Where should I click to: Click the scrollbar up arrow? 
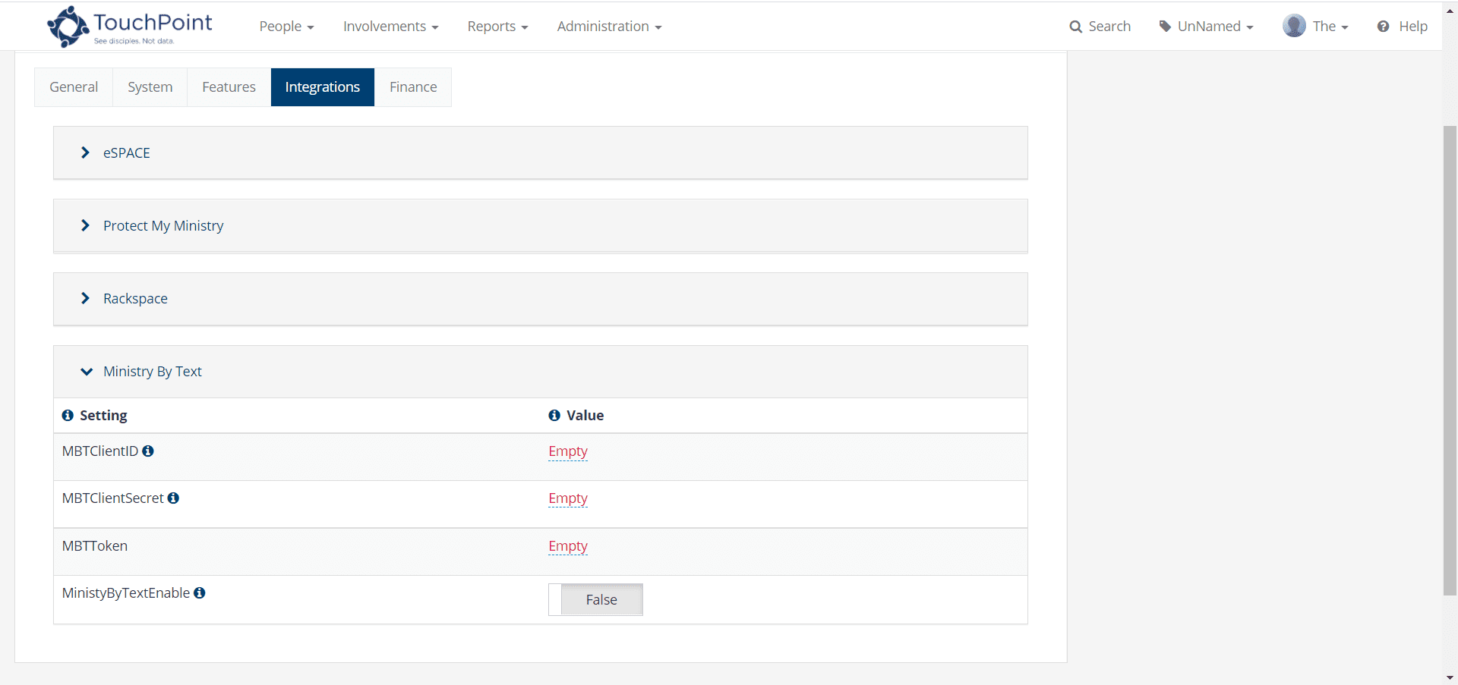tap(1450, 11)
